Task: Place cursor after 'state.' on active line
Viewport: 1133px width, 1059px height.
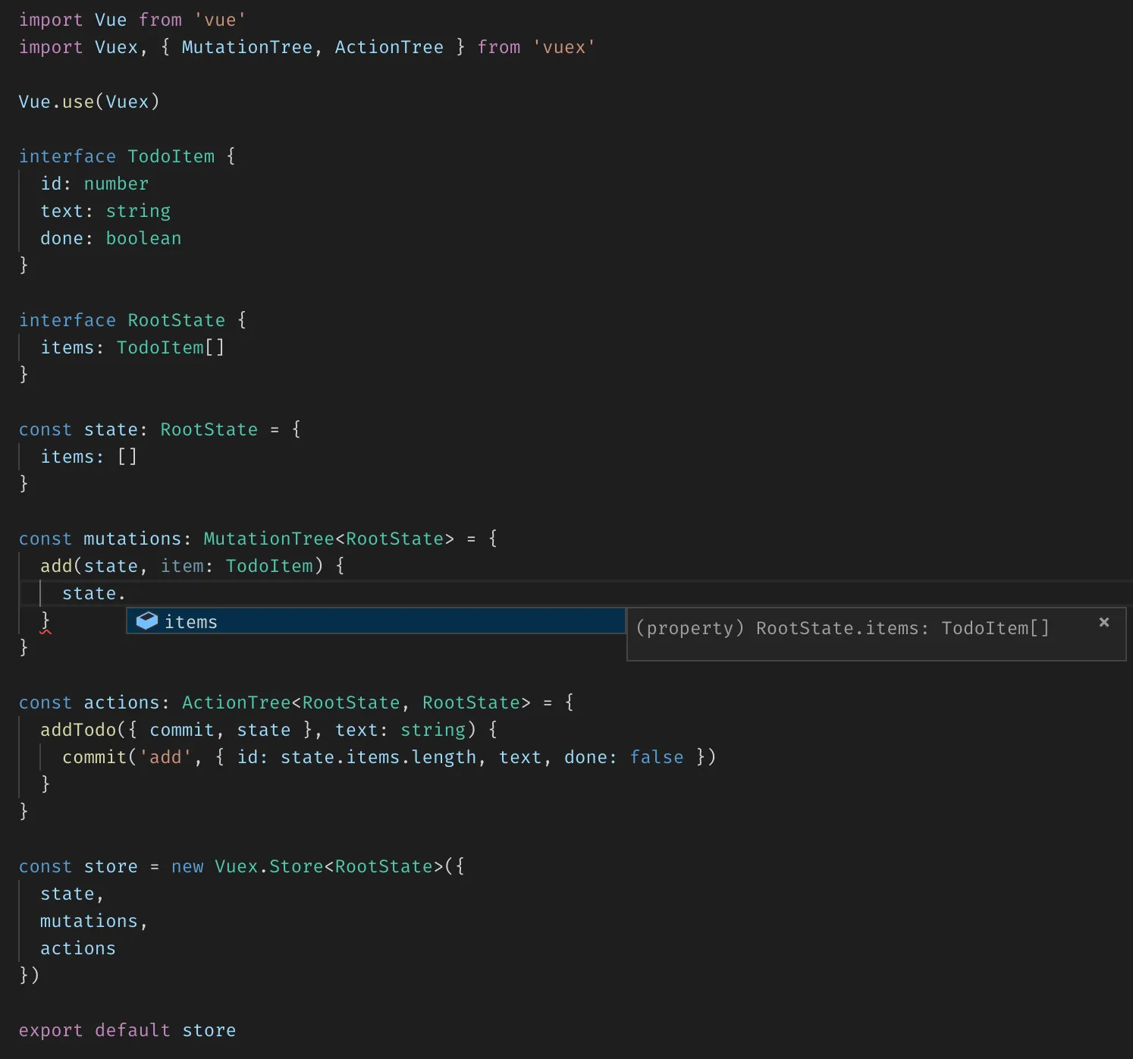Action: coord(126,594)
